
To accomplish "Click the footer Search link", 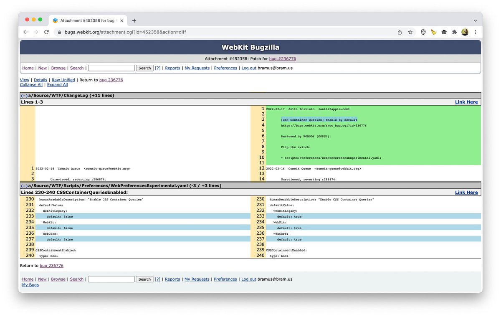I will point(77,279).
